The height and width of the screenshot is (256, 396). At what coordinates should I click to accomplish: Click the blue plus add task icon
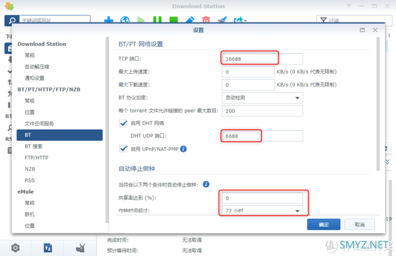point(108,20)
